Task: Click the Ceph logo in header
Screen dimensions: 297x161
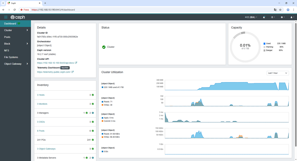Action: (x=17, y=17)
